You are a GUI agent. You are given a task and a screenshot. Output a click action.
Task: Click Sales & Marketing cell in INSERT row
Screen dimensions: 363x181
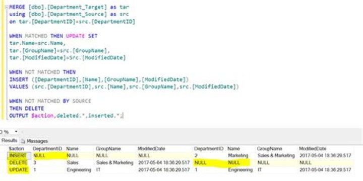276,155
